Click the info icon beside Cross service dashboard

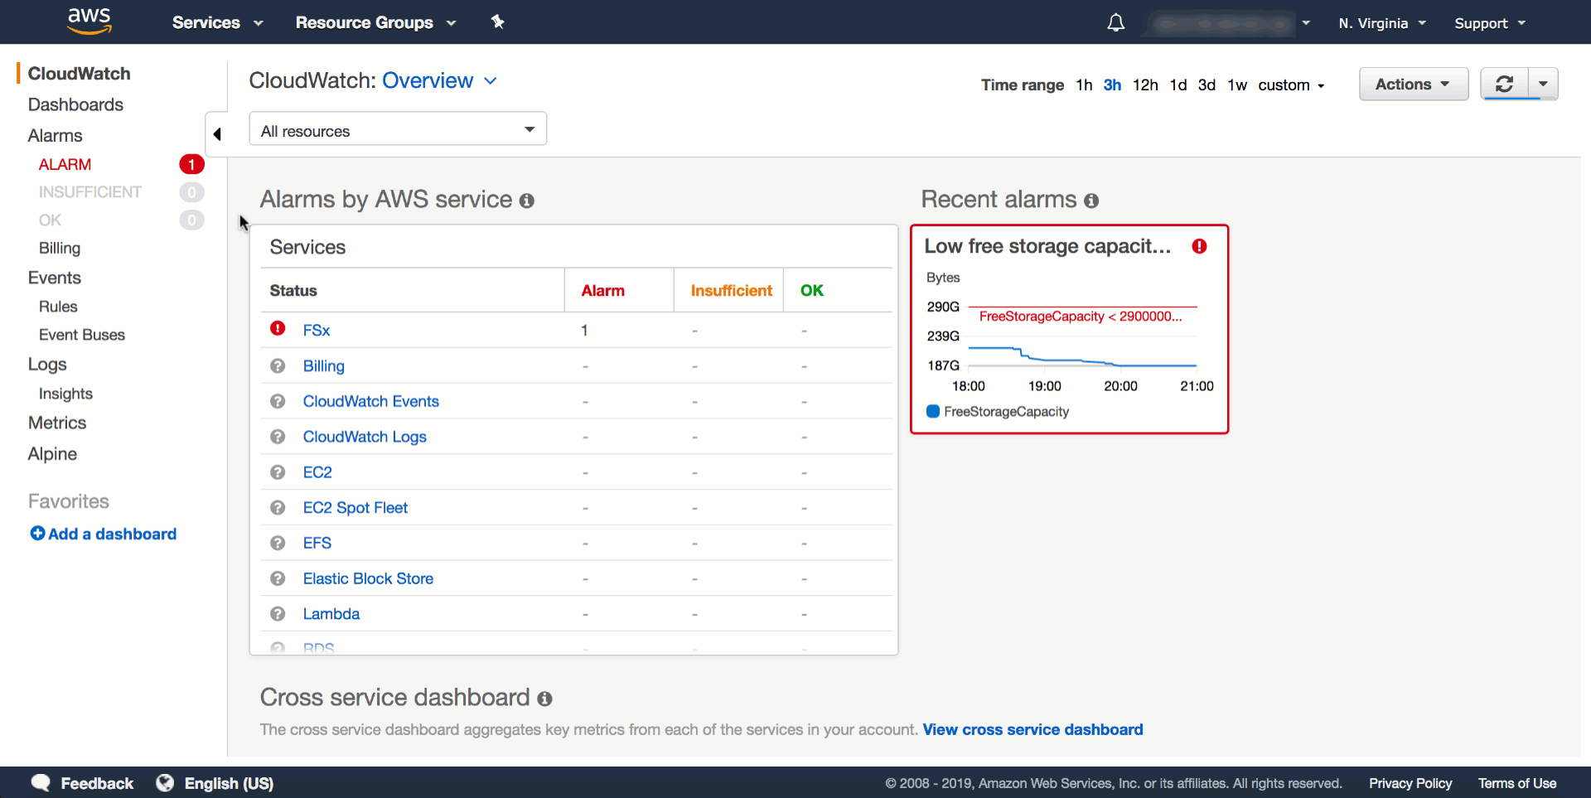[x=544, y=699]
